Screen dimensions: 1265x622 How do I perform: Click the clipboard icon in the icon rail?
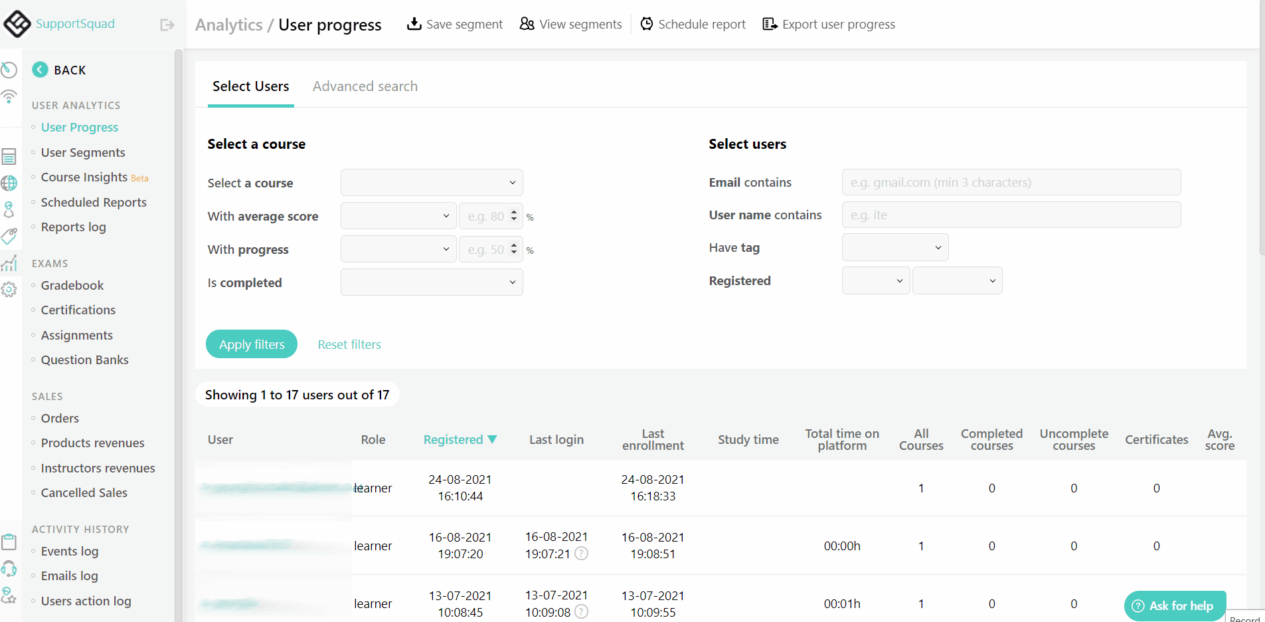pyautogui.click(x=9, y=542)
